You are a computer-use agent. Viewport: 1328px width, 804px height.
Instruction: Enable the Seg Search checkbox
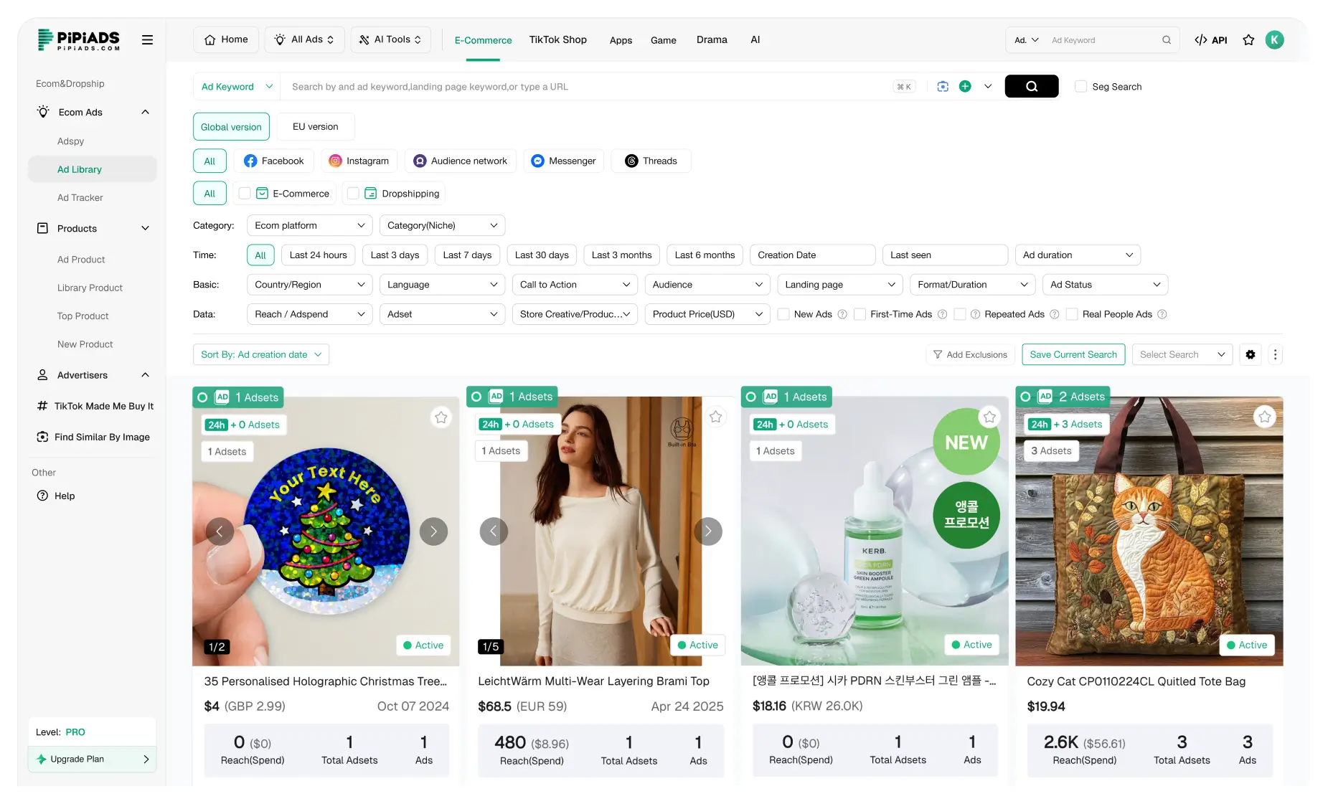[1080, 86]
